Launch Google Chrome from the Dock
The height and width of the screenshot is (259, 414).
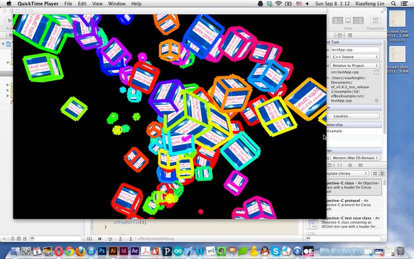69,251
